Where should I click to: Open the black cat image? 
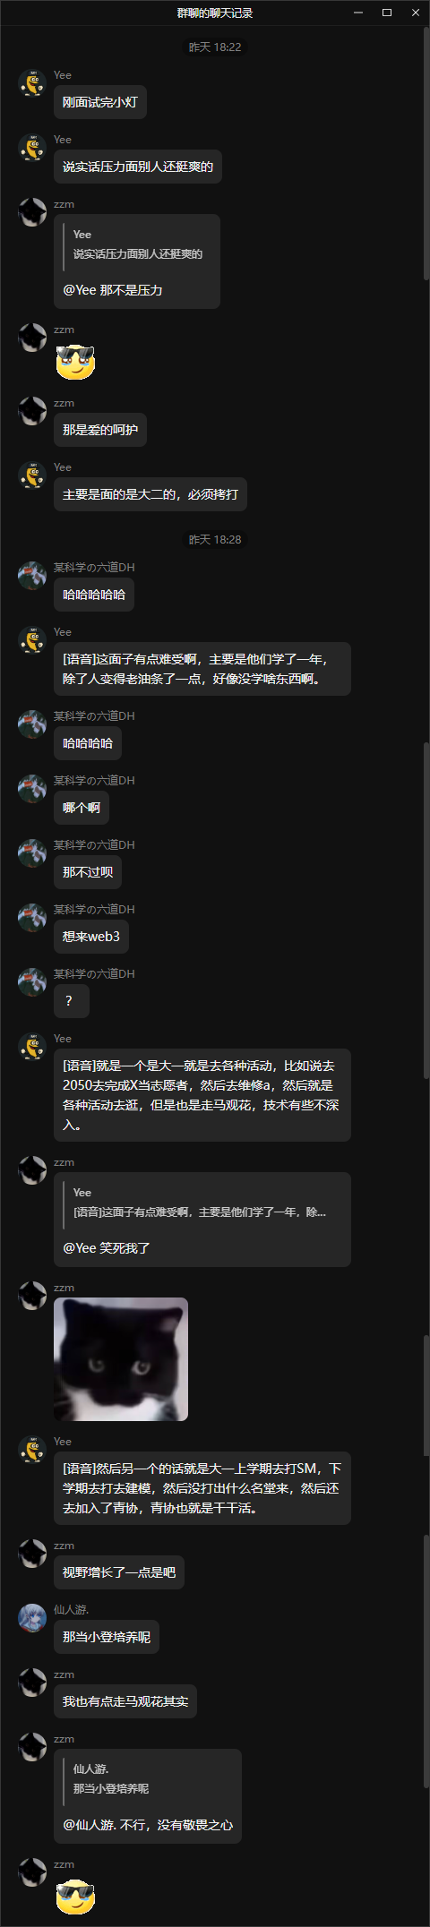pyautogui.click(x=121, y=1359)
